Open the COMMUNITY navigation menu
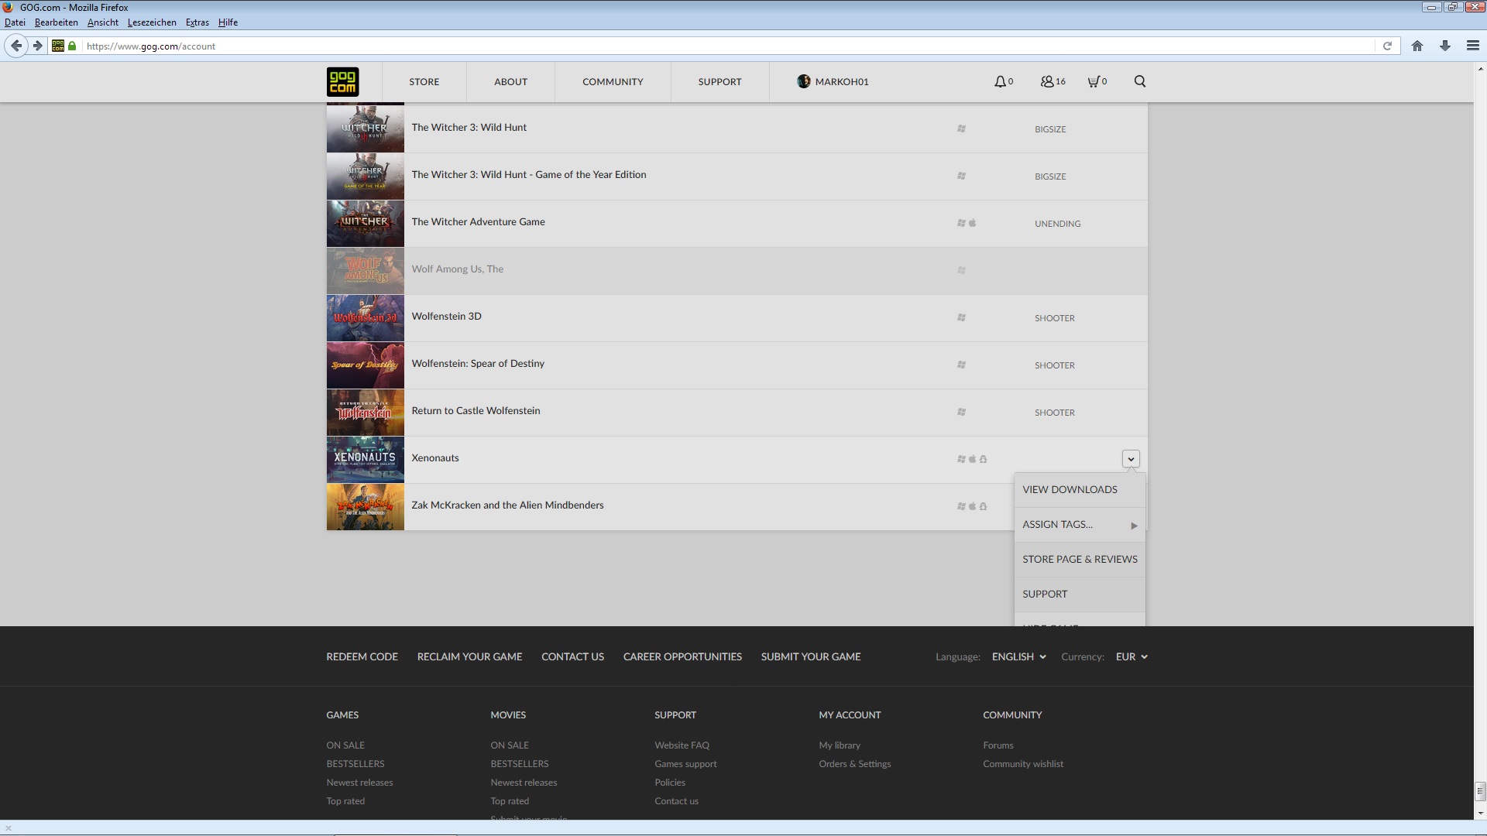The image size is (1487, 836). click(613, 81)
